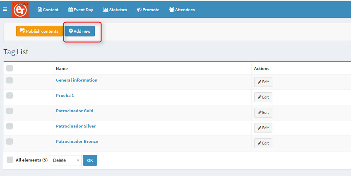Expand the Delete bulk action dropdown
Viewport: 351px width, 176px height.
[x=65, y=160]
